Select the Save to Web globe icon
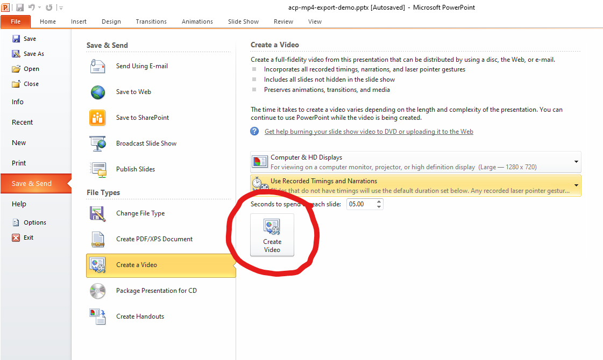The image size is (603, 360). (x=98, y=92)
